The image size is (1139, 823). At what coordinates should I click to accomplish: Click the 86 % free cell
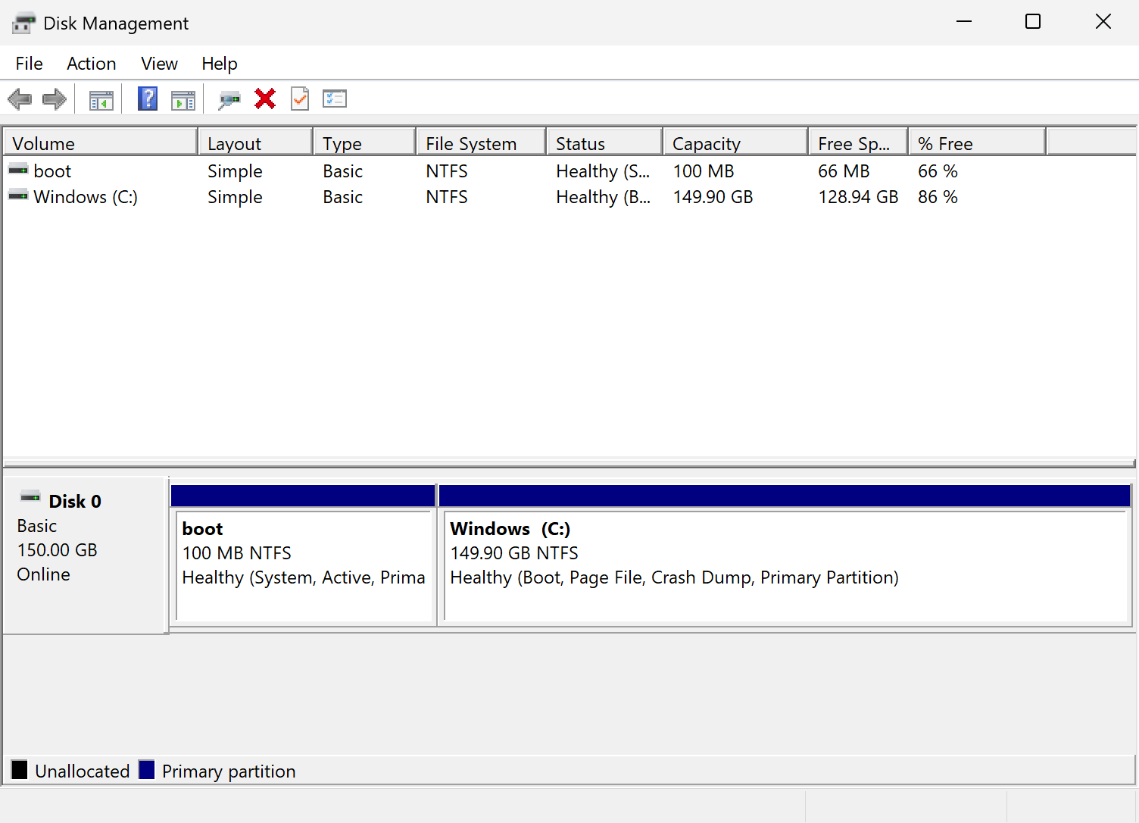938,197
